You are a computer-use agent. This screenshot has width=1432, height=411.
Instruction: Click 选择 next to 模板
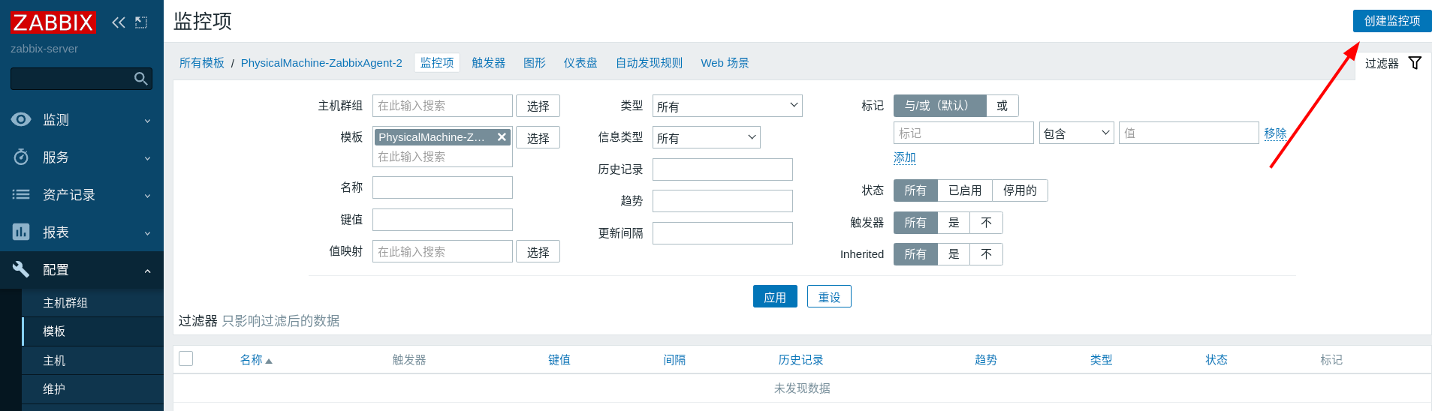tap(538, 137)
